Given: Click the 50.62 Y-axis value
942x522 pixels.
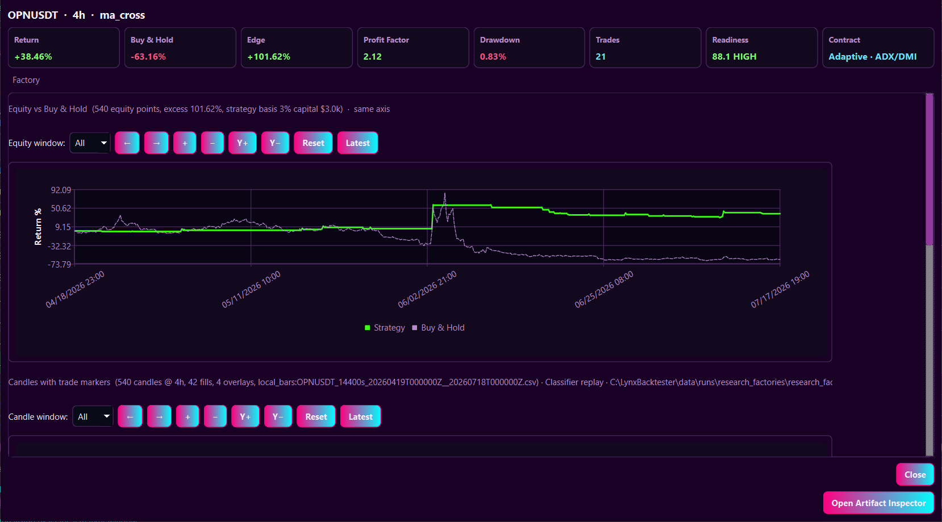Looking at the screenshot, I should coord(61,208).
